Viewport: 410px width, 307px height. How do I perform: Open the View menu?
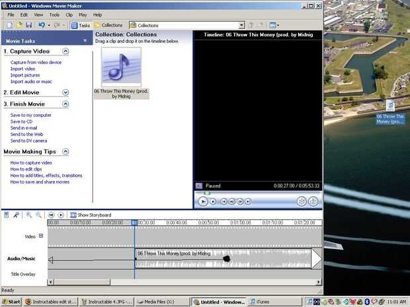(38, 15)
